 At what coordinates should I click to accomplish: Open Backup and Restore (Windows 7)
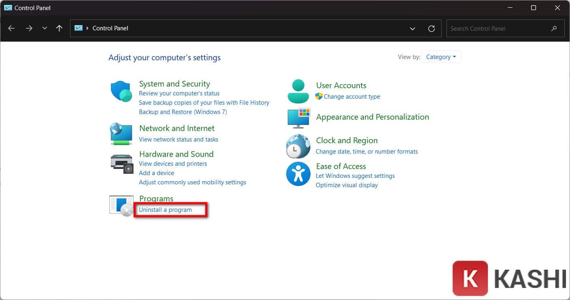coord(183,112)
